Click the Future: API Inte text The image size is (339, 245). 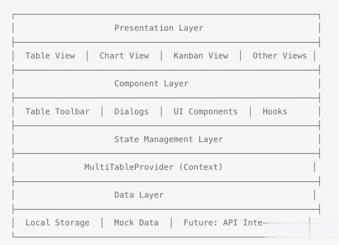click(x=223, y=223)
